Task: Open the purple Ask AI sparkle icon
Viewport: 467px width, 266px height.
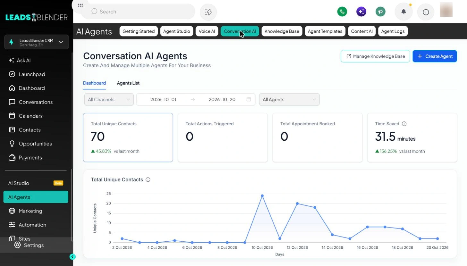Action: [361, 12]
